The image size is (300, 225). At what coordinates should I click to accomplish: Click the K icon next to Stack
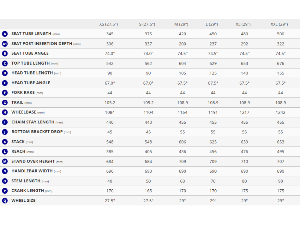pos(5,142)
